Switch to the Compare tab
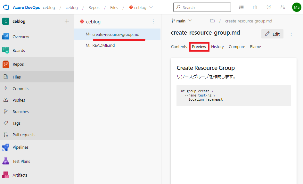 pyautogui.click(x=237, y=46)
